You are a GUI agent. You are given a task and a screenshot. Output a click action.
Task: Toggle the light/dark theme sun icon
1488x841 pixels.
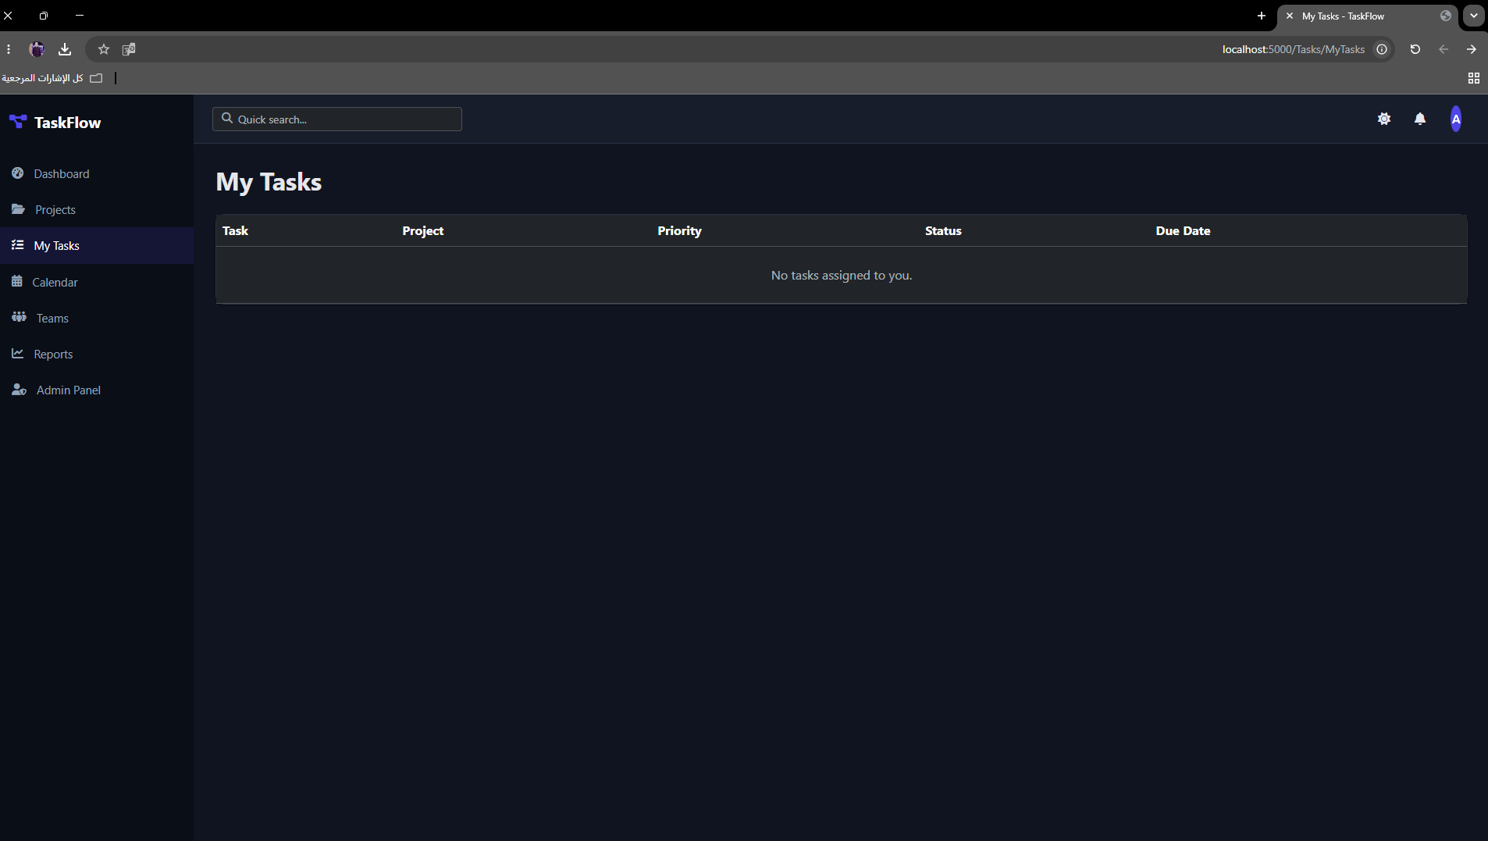[1384, 119]
